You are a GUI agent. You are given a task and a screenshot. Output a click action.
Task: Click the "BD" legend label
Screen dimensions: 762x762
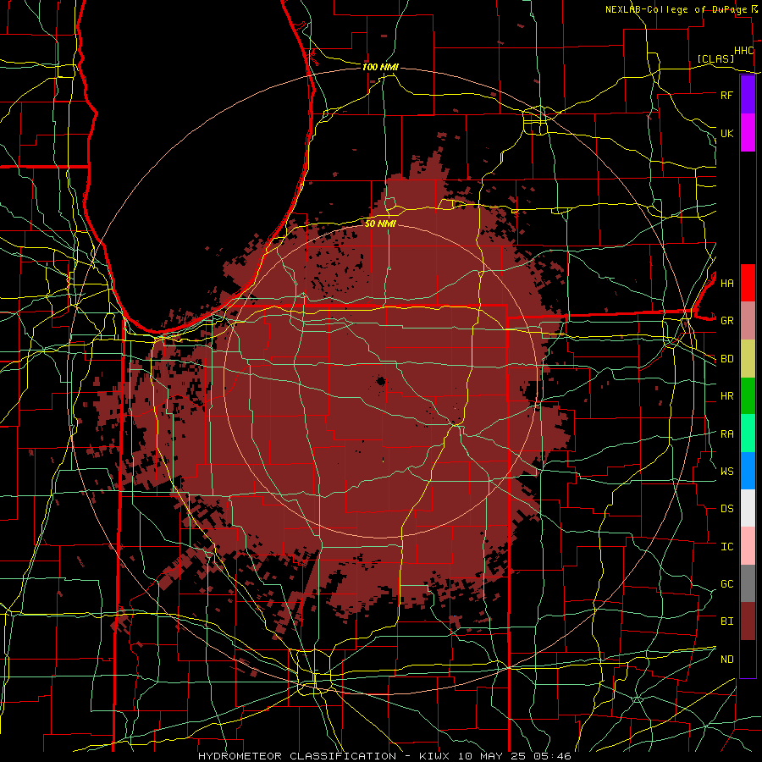coord(726,359)
